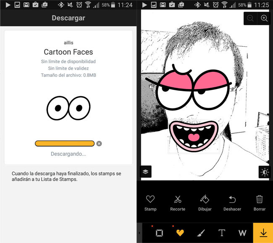Image resolution: width=273 pixels, height=243 pixels.
Task: Select the Recorte scissors tool
Action: point(178,203)
